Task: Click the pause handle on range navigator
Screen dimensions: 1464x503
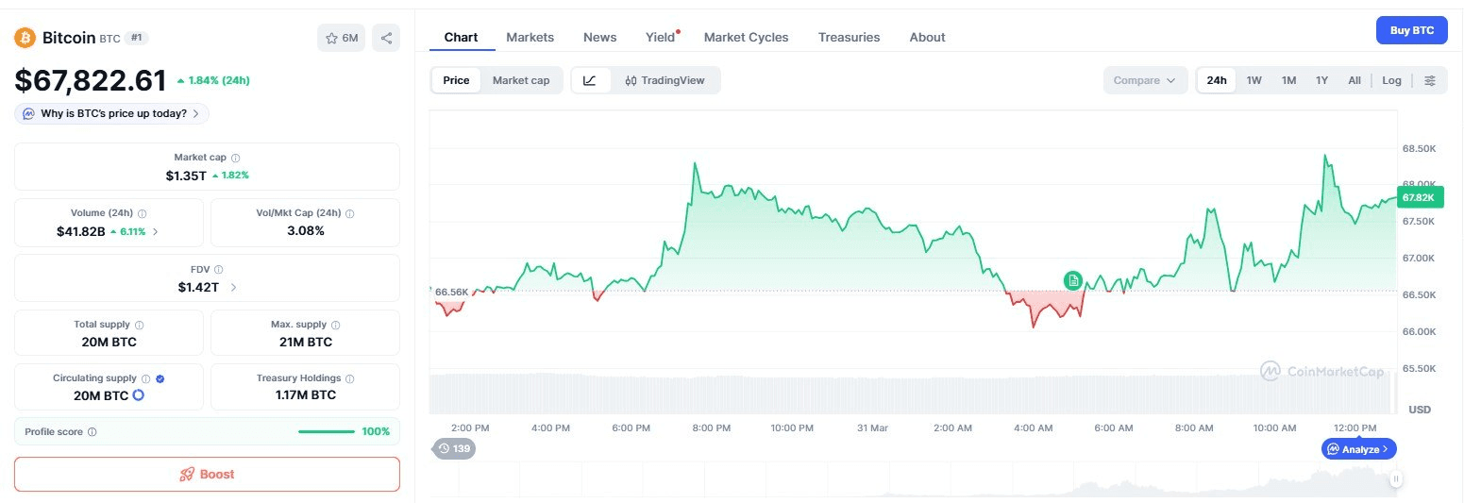Action: pyautogui.click(x=1396, y=479)
